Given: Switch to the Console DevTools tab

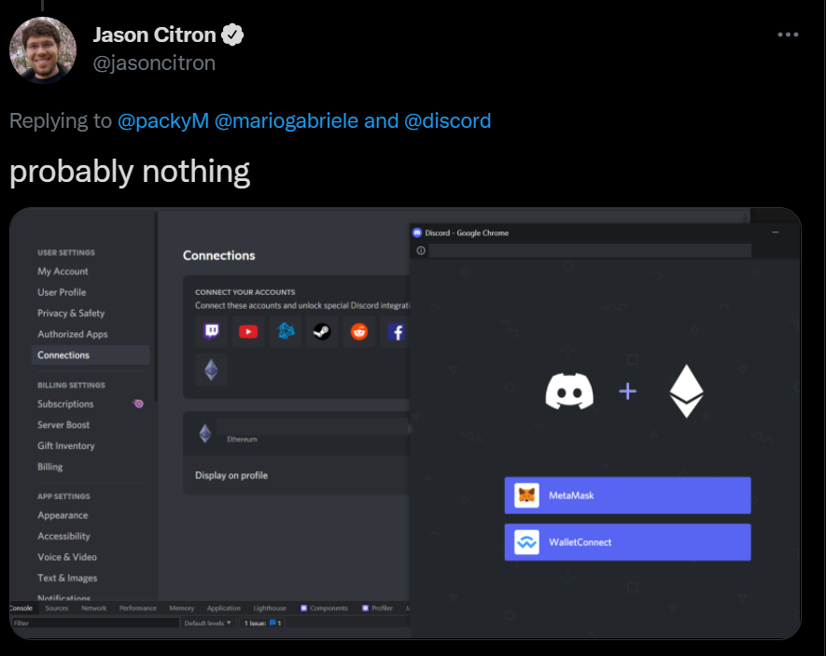Looking at the screenshot, I should point(21,608).
